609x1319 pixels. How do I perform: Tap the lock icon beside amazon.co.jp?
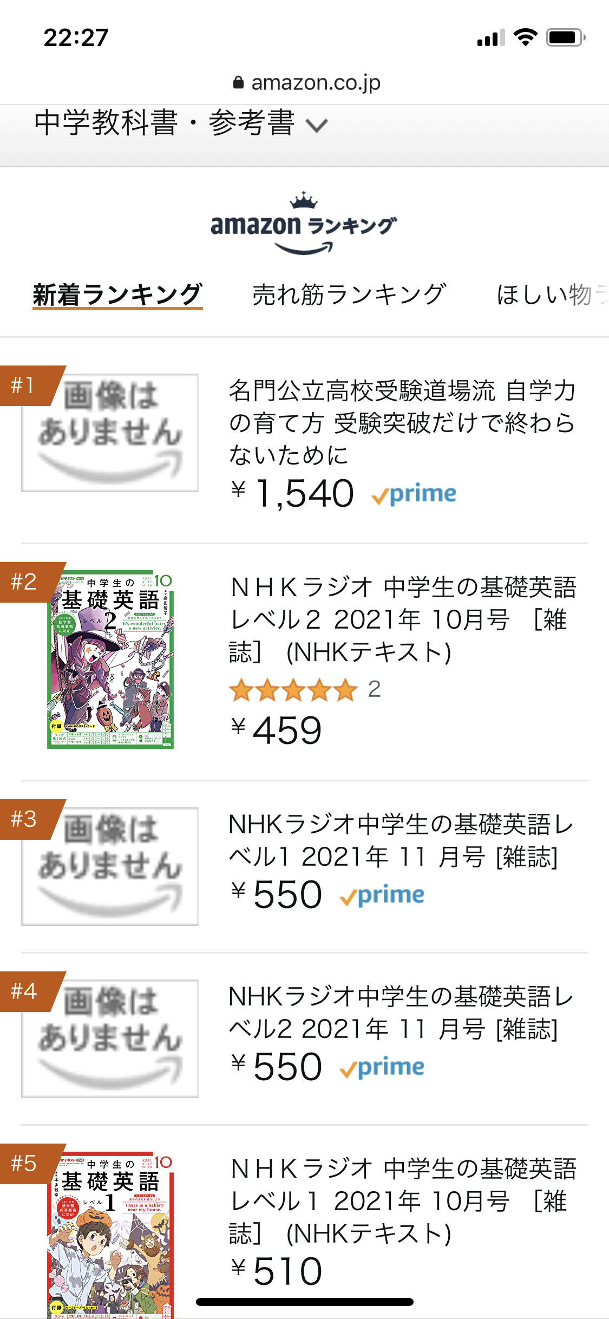point(238,83)
